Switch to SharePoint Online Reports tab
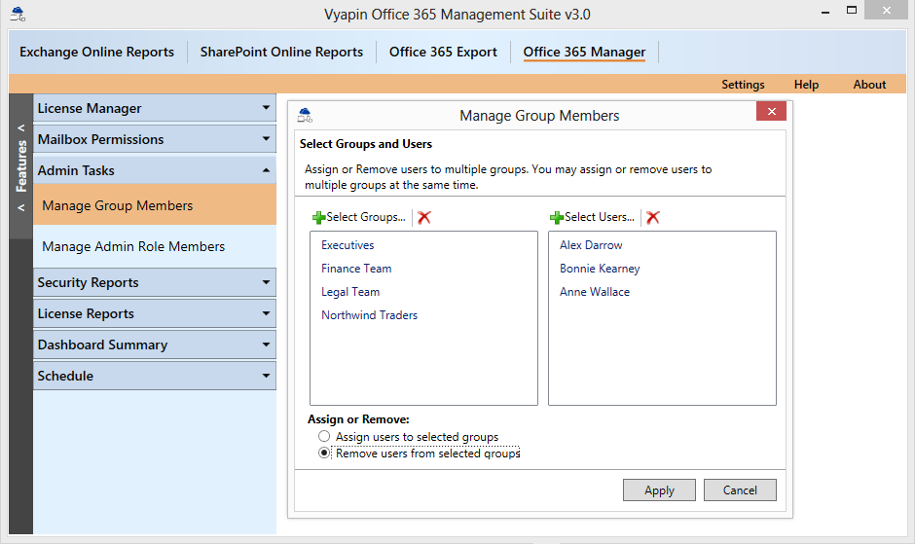Screen dimensions: 915x544 281,52
